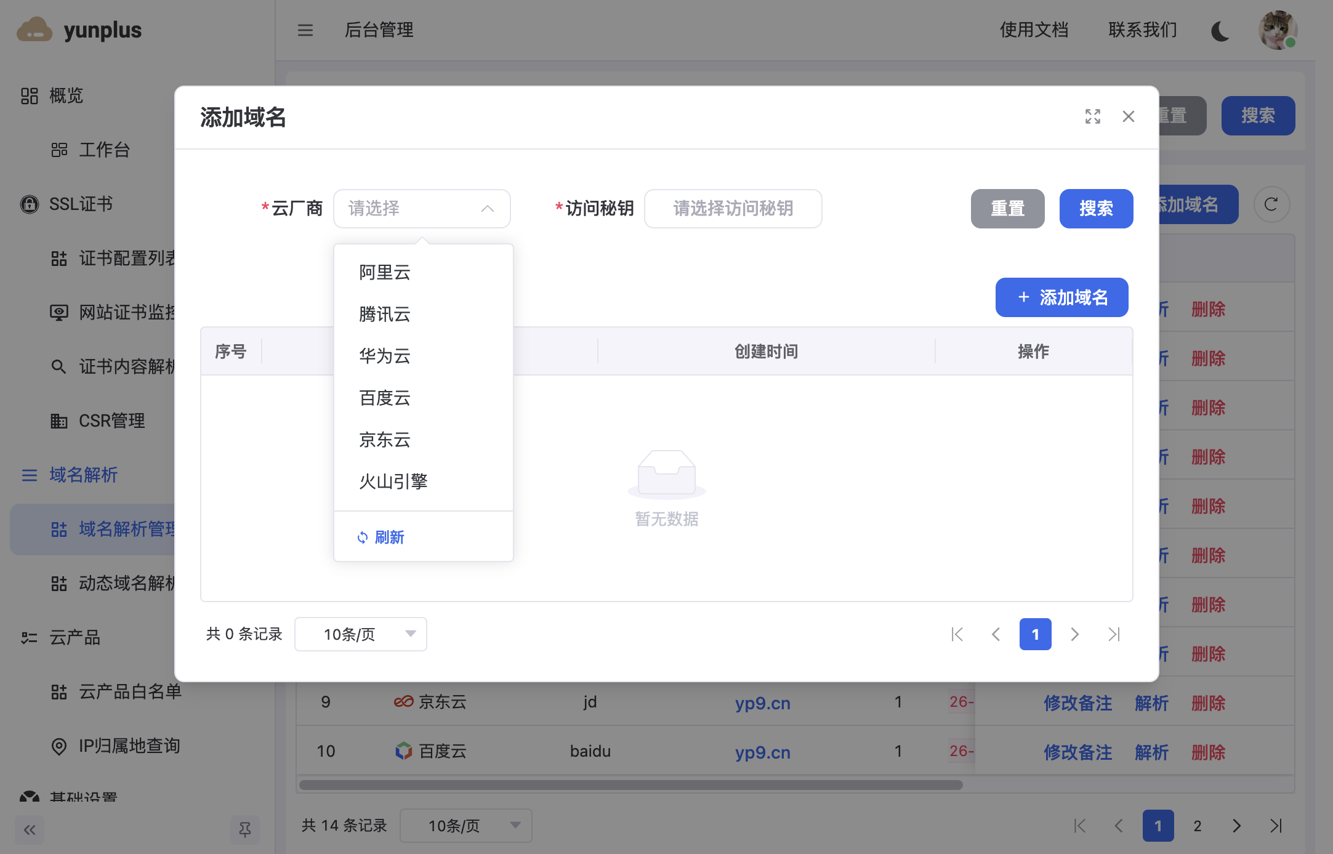The height and width of the screenshot is (854, 1333).
Task: Click the 序号 column header
Action: (x=231, y=352)
